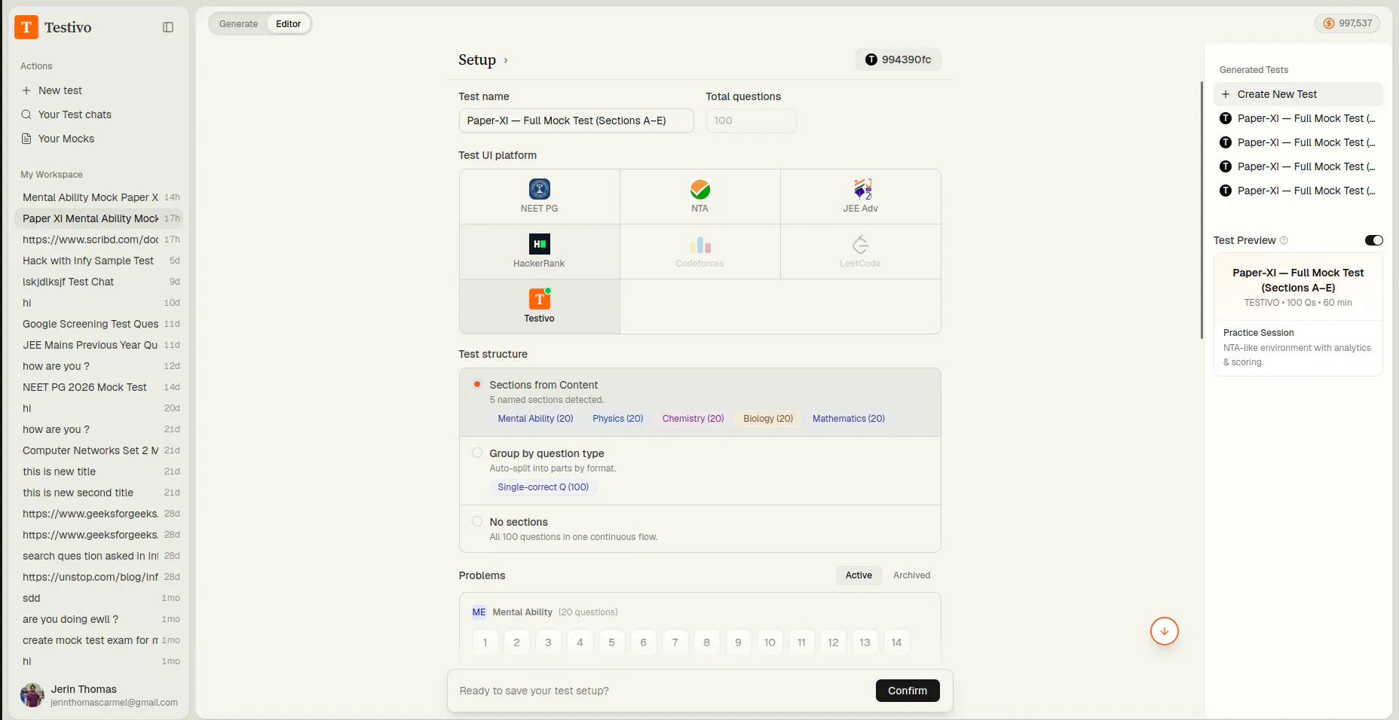Open NEET PG 2026 Mock Test chat
This screenshot has height=720, width=1399.
coord(99,387)
